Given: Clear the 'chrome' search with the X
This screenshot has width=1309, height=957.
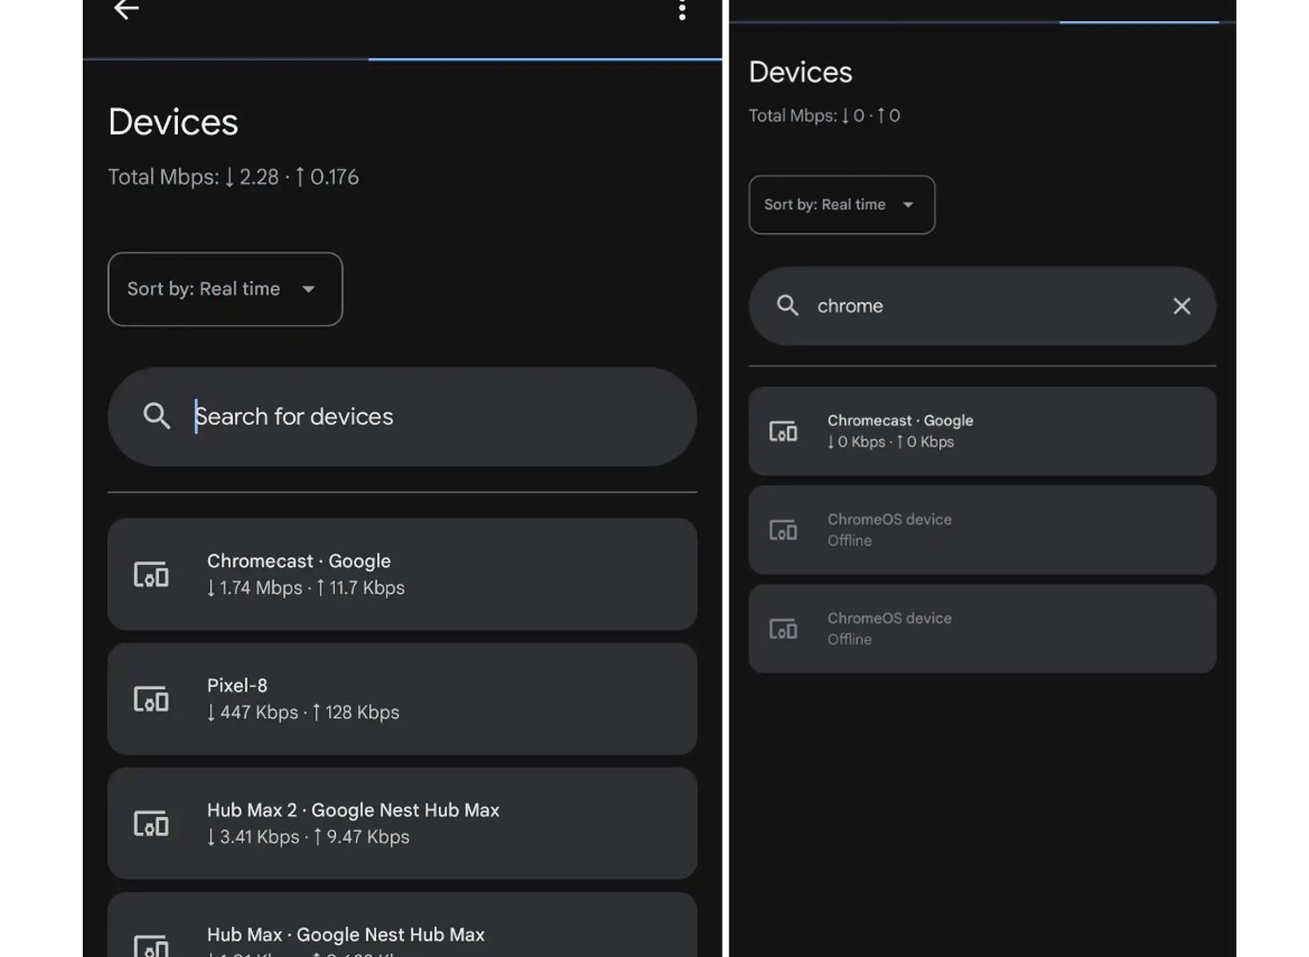Looking at the screenshot, I should 1181,306.
